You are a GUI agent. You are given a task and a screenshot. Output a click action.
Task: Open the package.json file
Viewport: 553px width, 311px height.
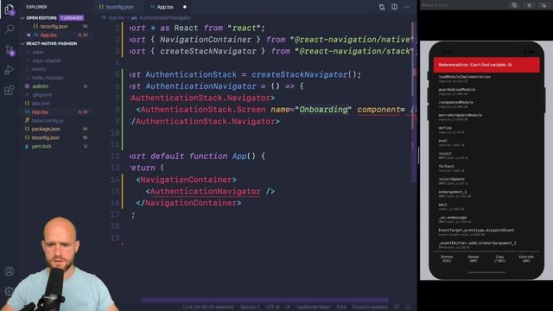click(x=46, y=129)
